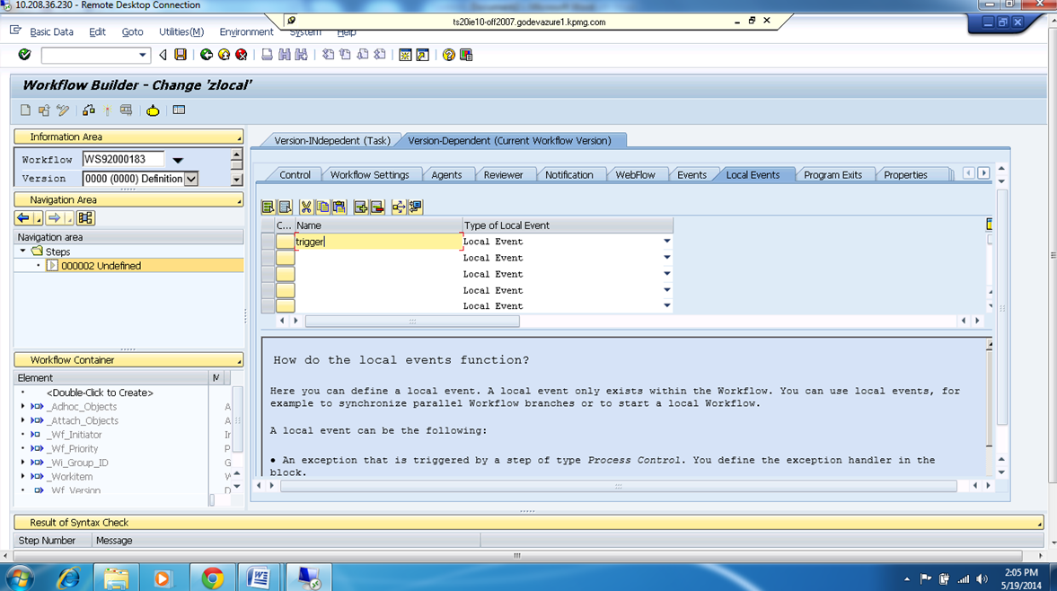Click the Print icon in the toolbar
The width and height of the screenshot is (1057, 591).
[x=268, y=55]
